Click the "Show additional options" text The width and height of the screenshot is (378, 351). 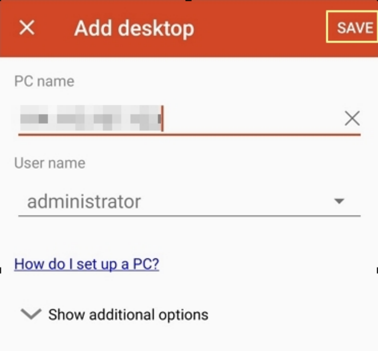click(x=128, y=314)
